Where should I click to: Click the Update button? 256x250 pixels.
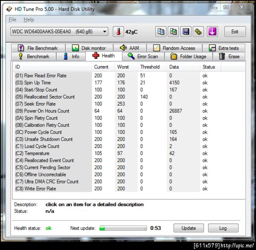point(189,228)
